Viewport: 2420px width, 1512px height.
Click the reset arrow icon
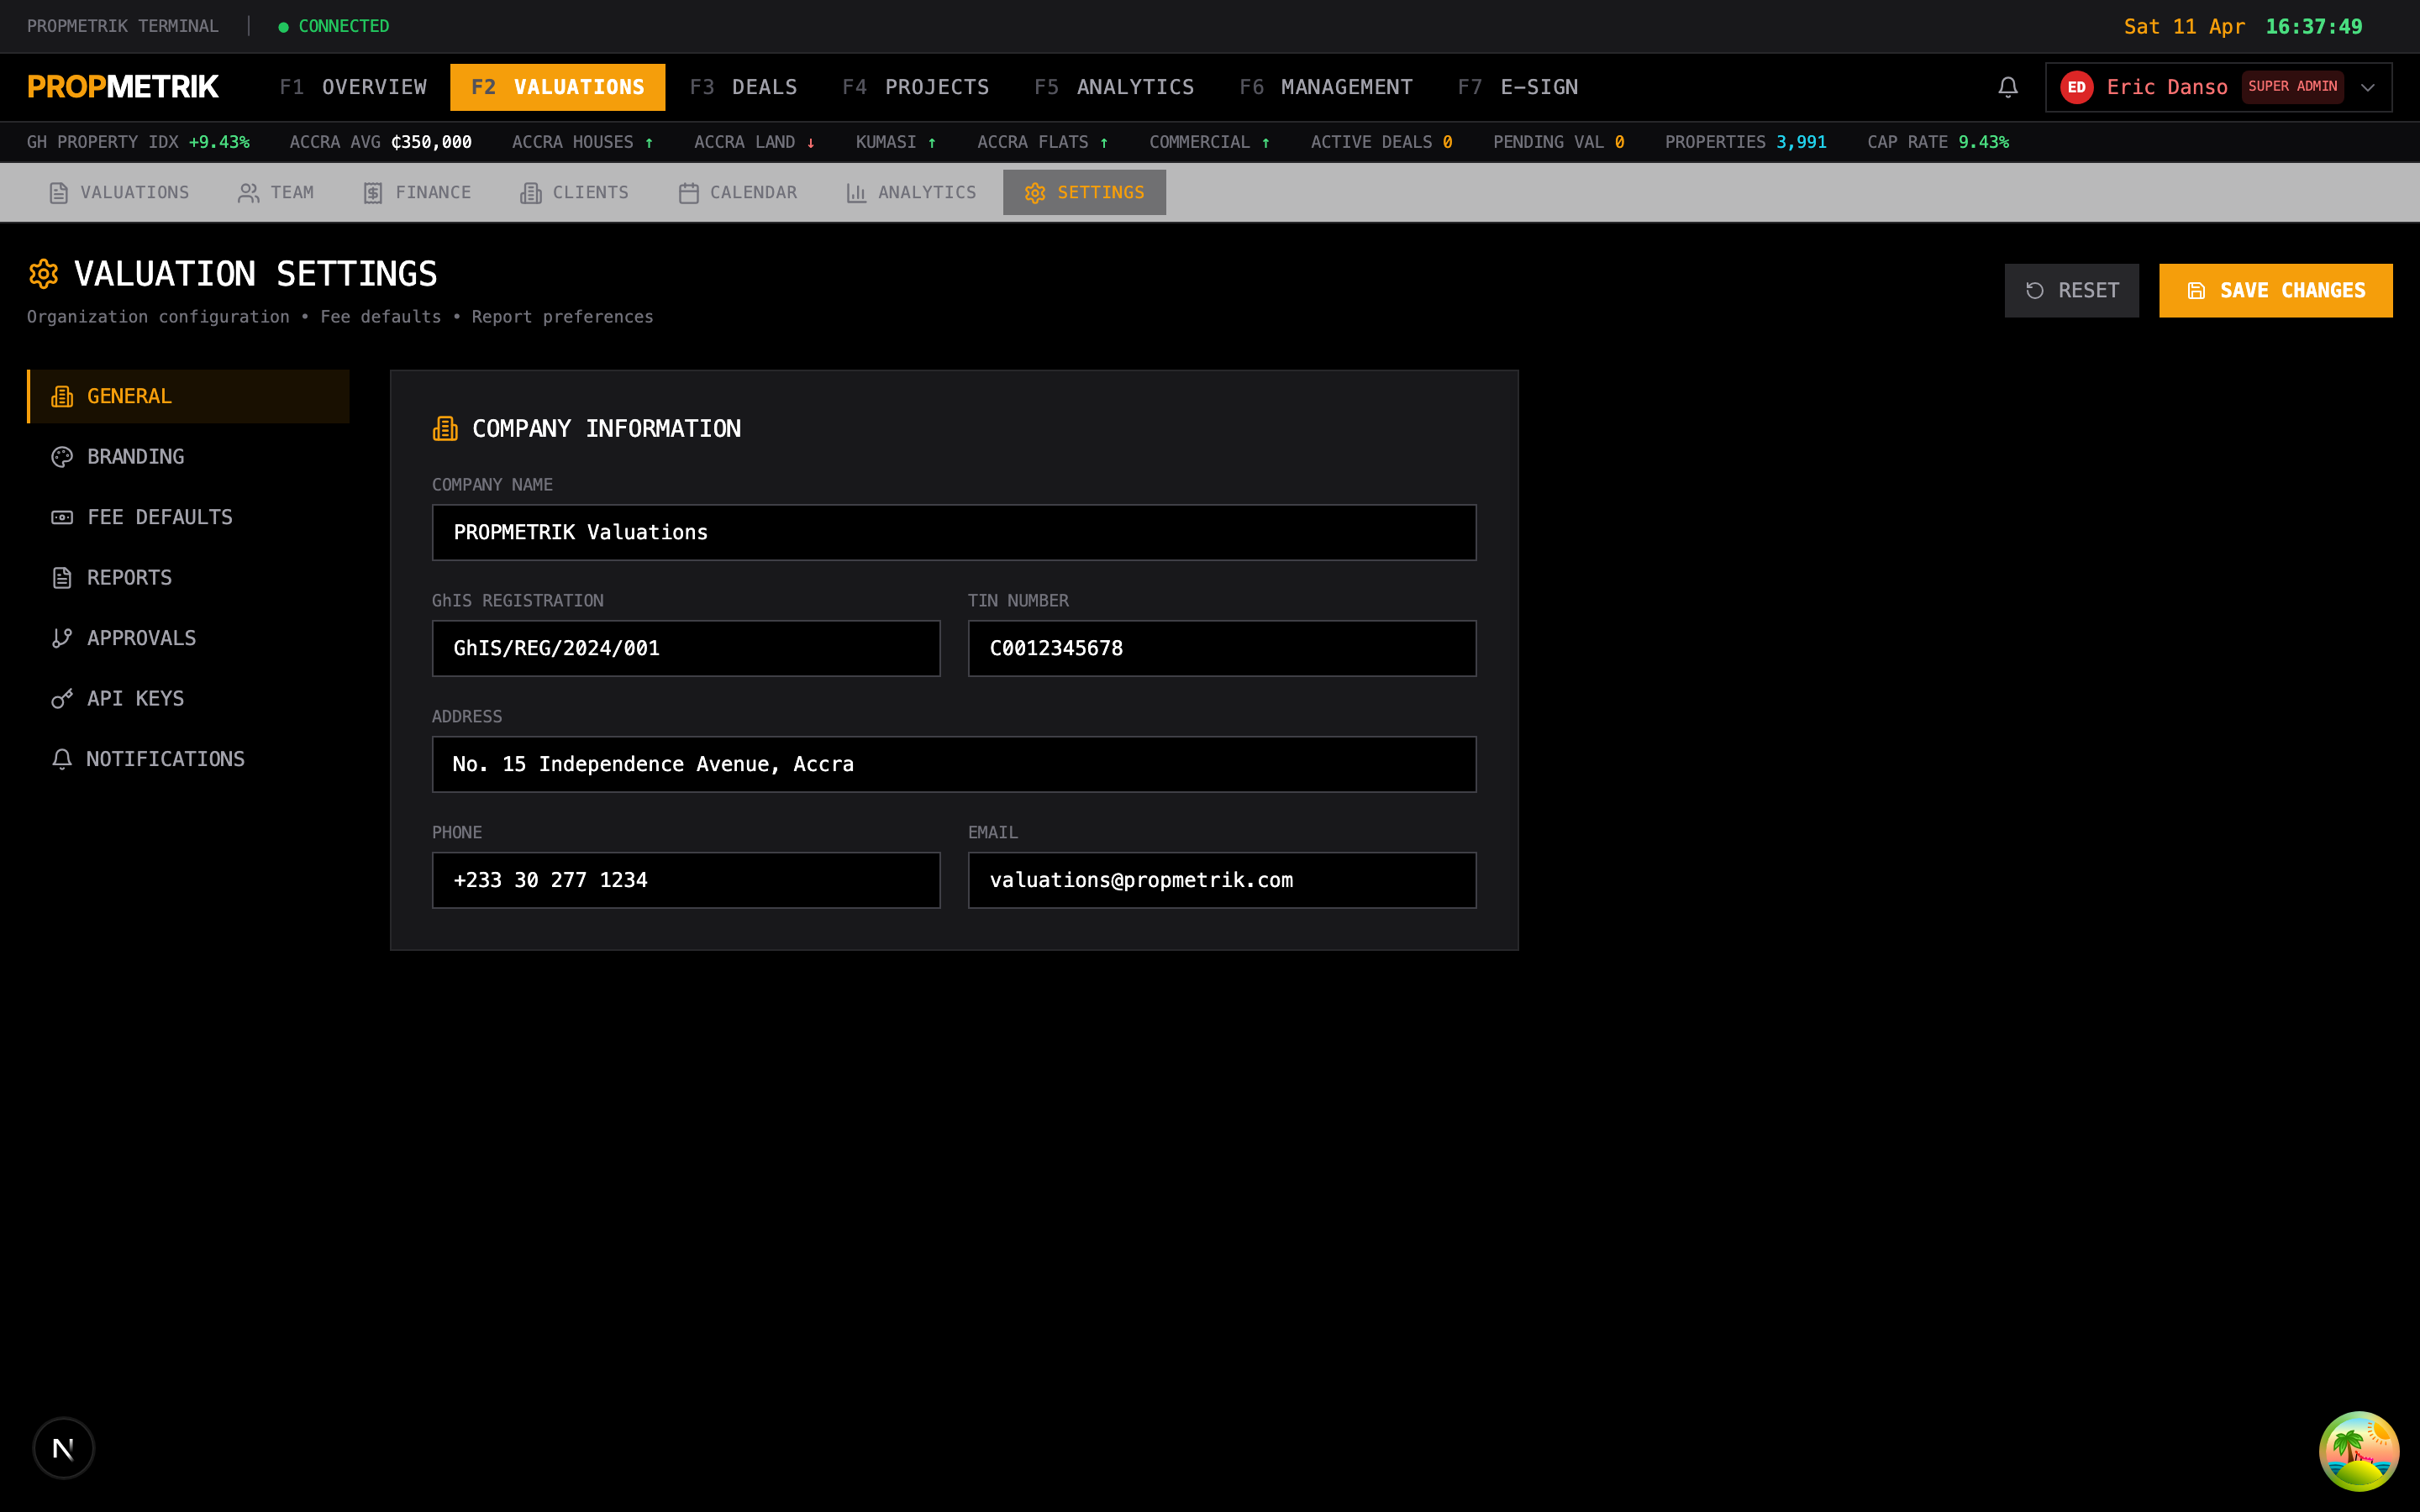pos(2034,291)
